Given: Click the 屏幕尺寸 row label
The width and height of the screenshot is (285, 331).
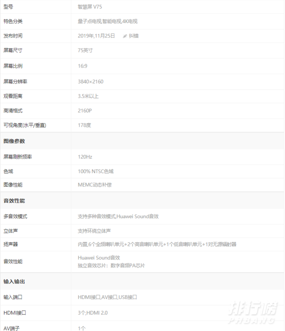Looking at the screenshot, I should coord(13,50).
